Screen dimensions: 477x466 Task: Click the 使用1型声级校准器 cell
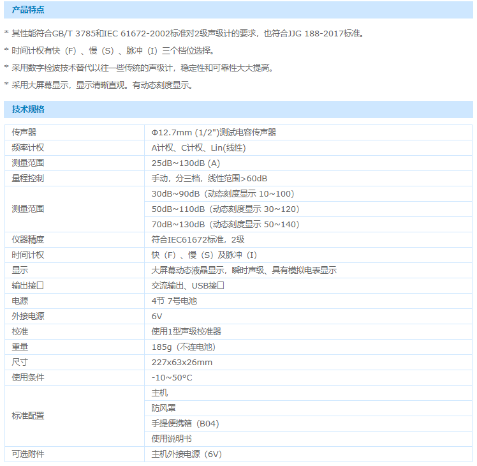[x=186, y=331]
